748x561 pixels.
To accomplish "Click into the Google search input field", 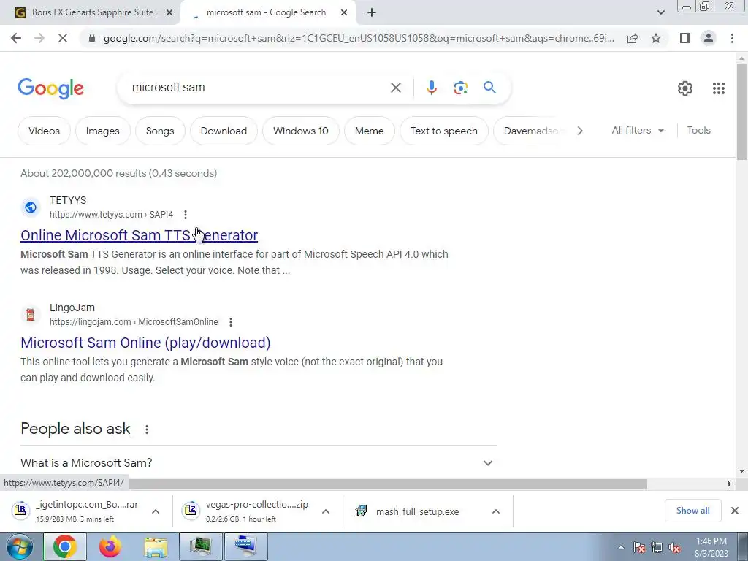I will coord(258,88).
